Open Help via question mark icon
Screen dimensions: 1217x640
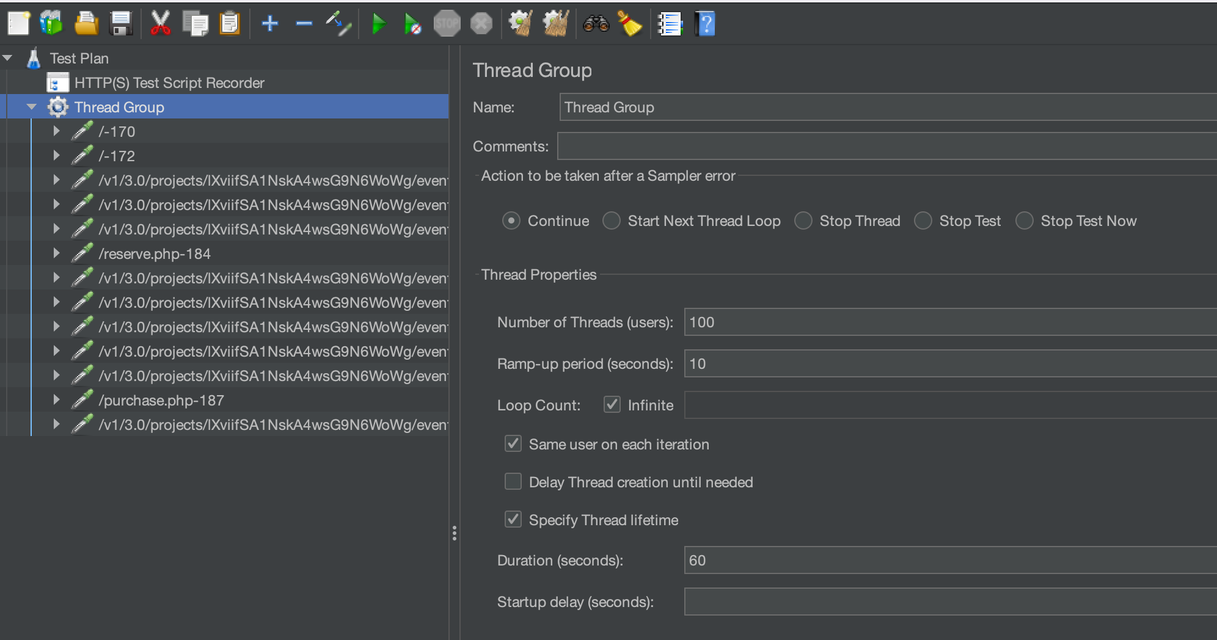[x=704, y=24]
